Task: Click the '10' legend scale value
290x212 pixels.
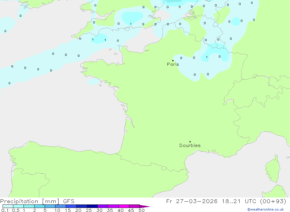Action: 57,210
